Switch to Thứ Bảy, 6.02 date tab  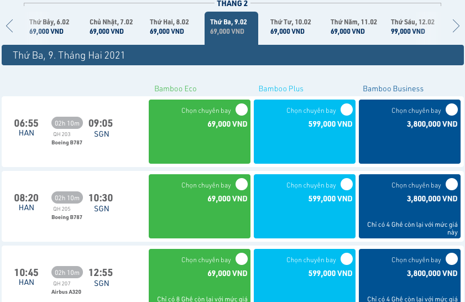point(50,27)
